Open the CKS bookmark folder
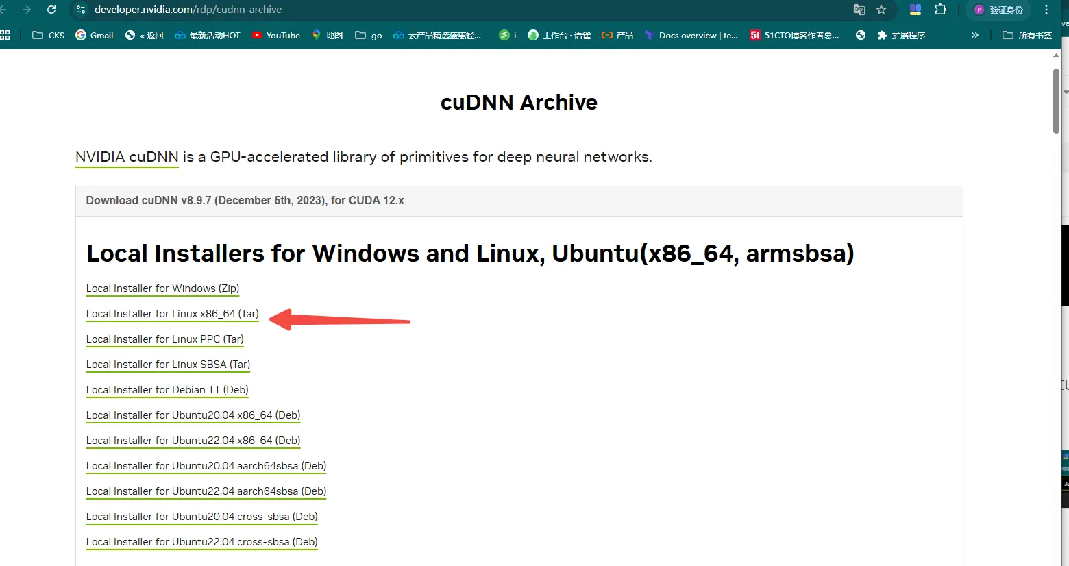1069x566 pixels. pos(48,35)
